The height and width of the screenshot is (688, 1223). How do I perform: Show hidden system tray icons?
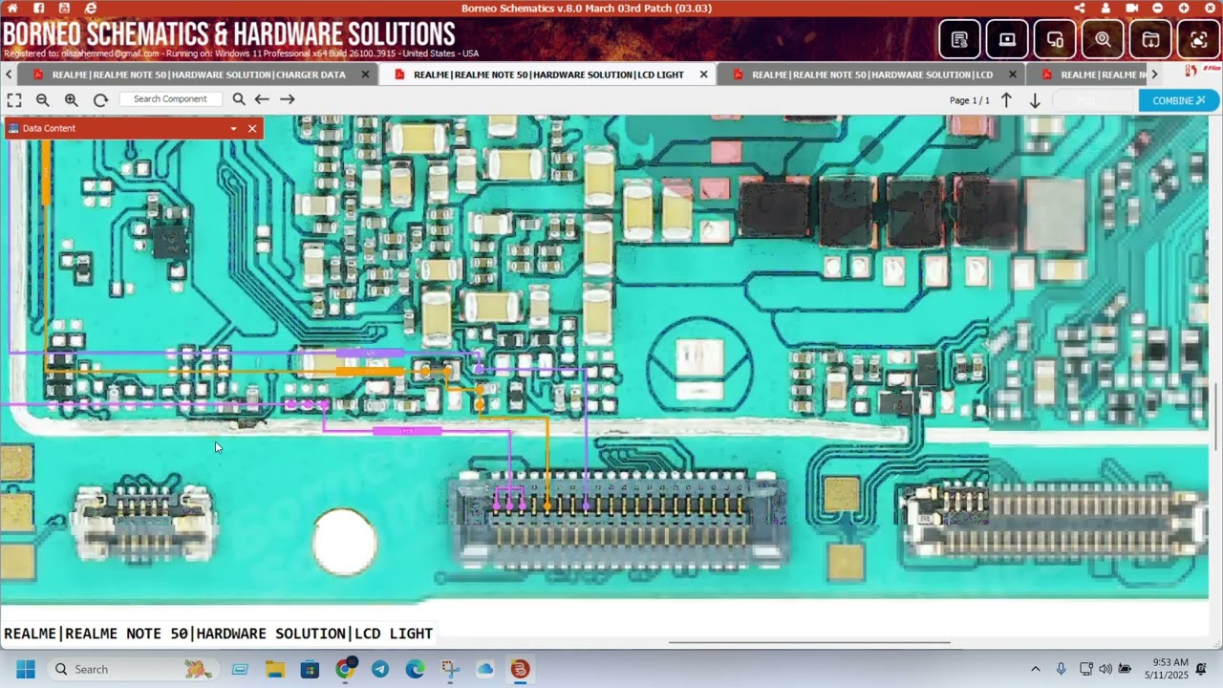click(x=1036, y=669)
